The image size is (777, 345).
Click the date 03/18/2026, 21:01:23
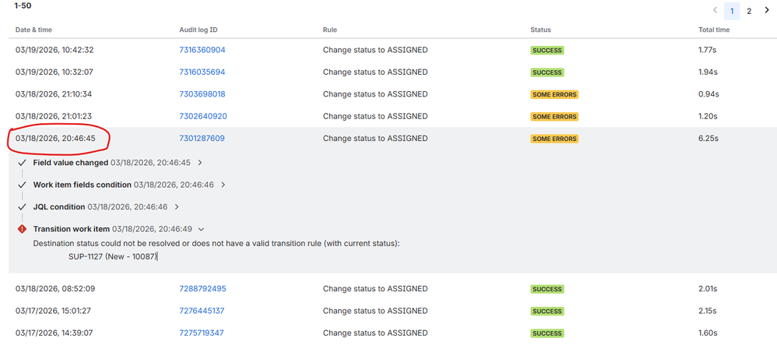coord(54,117)
